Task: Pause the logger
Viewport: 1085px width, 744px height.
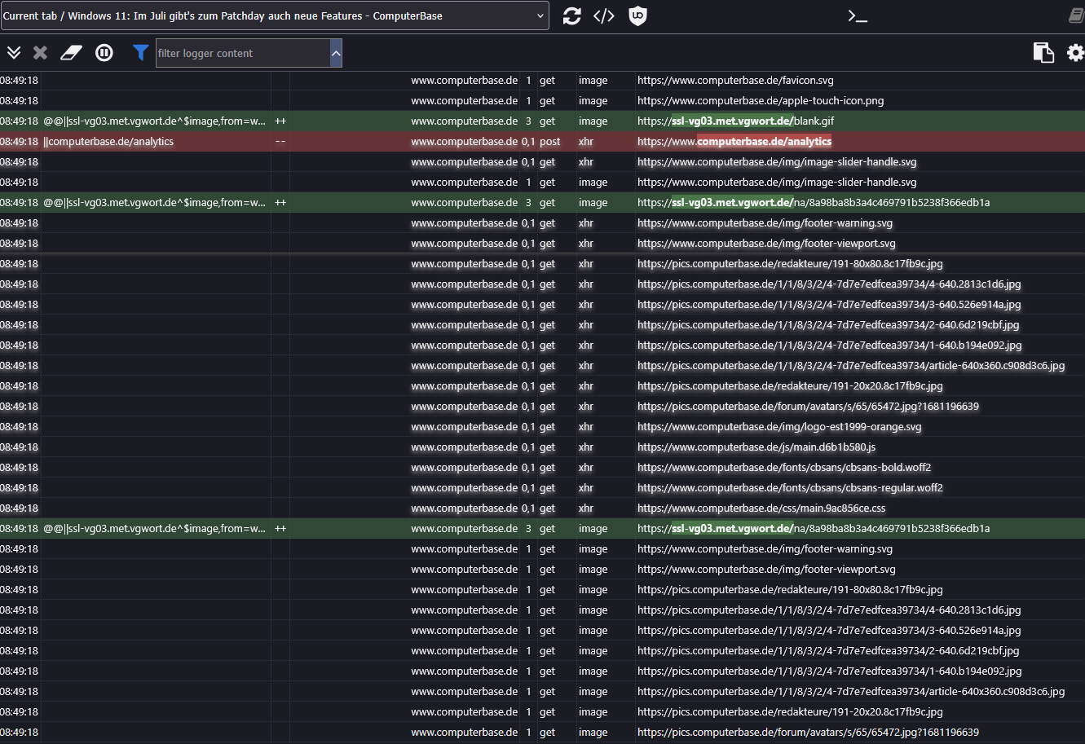Action: [x=104, y=53]
